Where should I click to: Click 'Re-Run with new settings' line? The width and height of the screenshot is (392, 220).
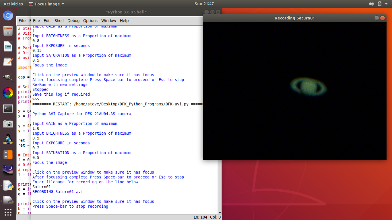60,85
